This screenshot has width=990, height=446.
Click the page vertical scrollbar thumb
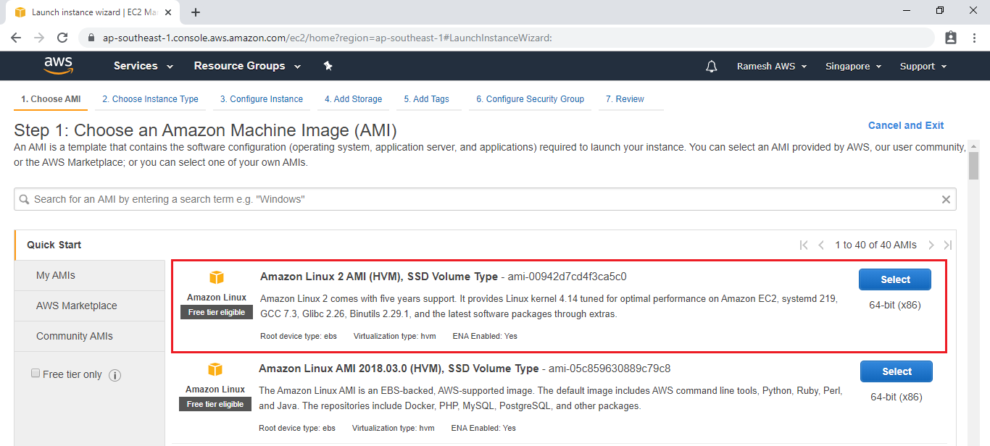coord(973,166)
